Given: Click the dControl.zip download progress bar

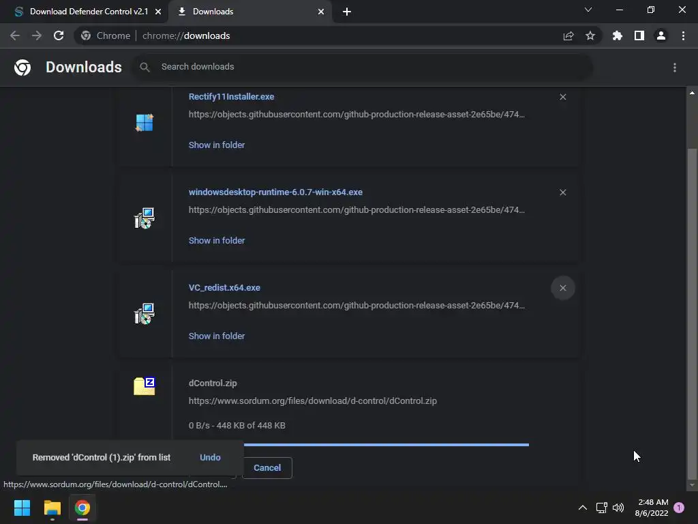Looking at the screenshot, I should click(386, 445).
